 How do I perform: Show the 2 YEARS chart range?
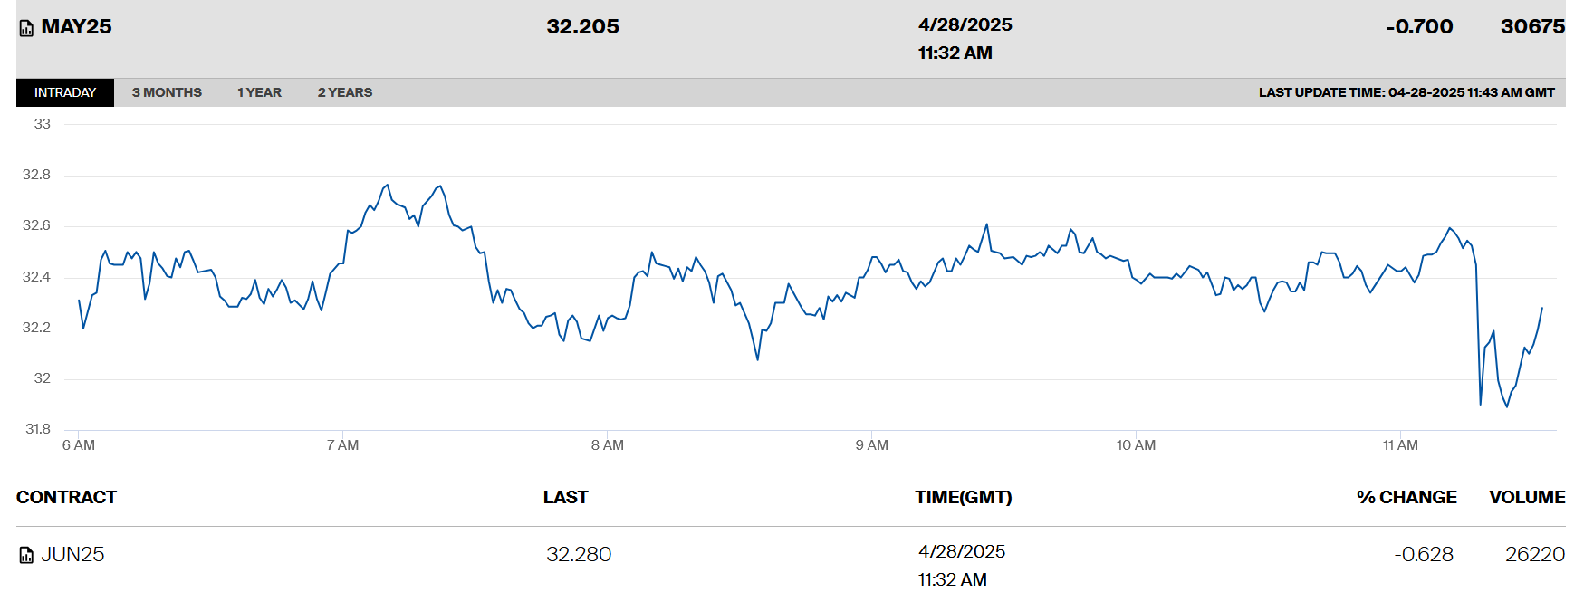[x=344, y=92]
